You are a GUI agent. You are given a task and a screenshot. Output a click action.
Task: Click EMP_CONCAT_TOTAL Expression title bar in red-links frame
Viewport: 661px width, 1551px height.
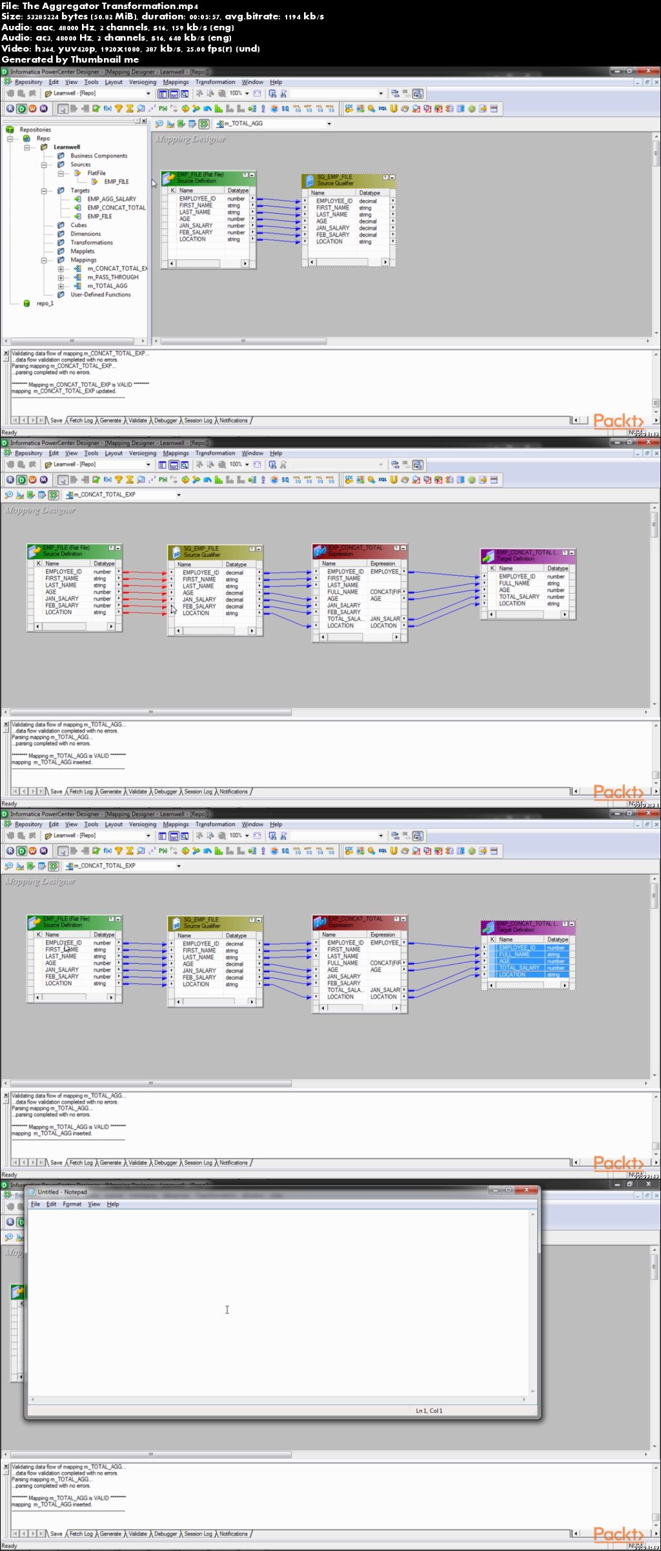tap(360, 551)
